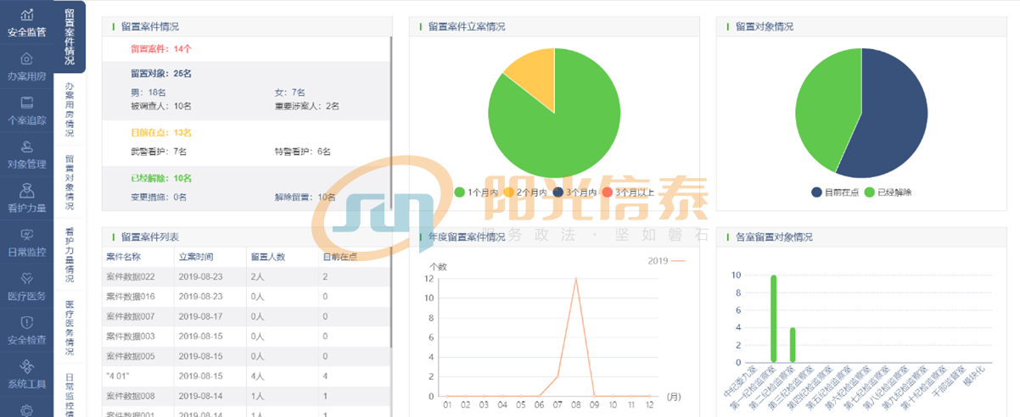Toggle the 1个月内 legend item
Image resolution: width=1020 pixels, height=417 pixels.
pos(478,192)
